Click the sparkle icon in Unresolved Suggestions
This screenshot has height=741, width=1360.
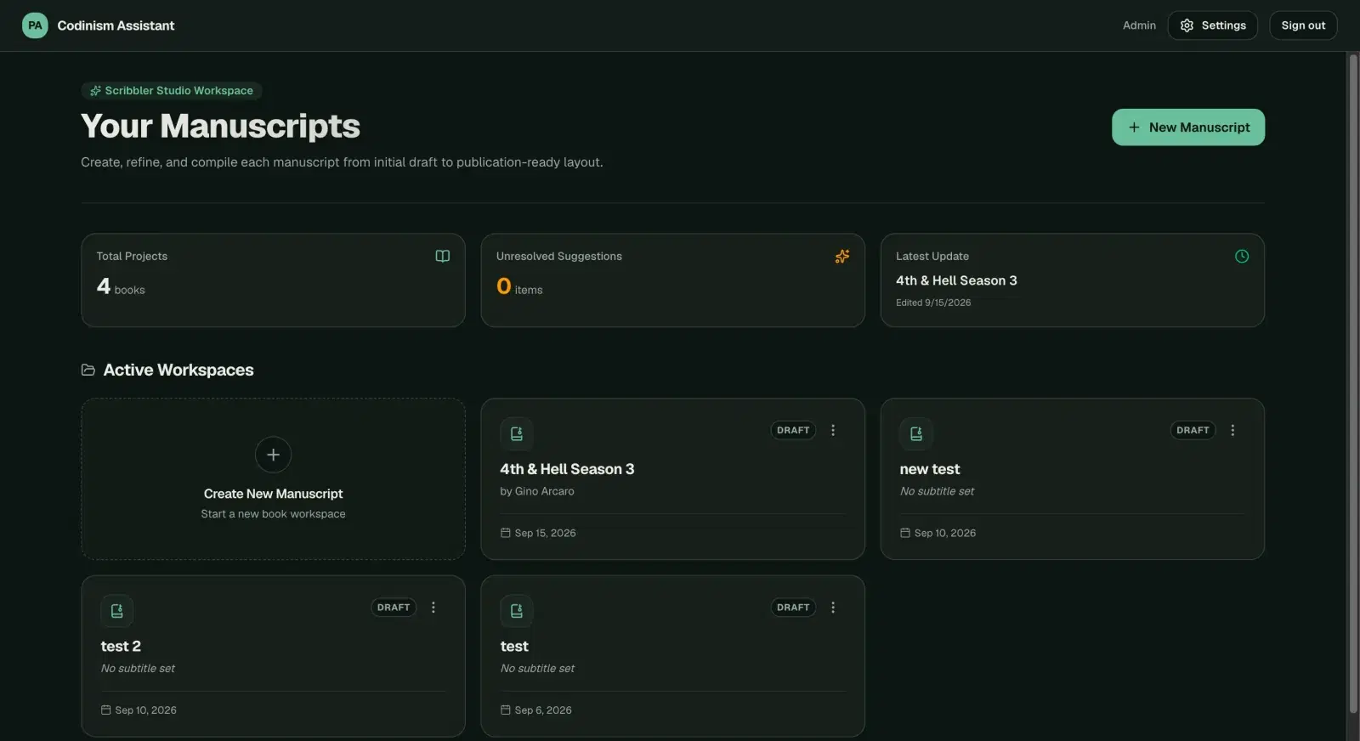point(842,256)
